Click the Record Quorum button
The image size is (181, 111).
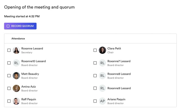point(20,26)
